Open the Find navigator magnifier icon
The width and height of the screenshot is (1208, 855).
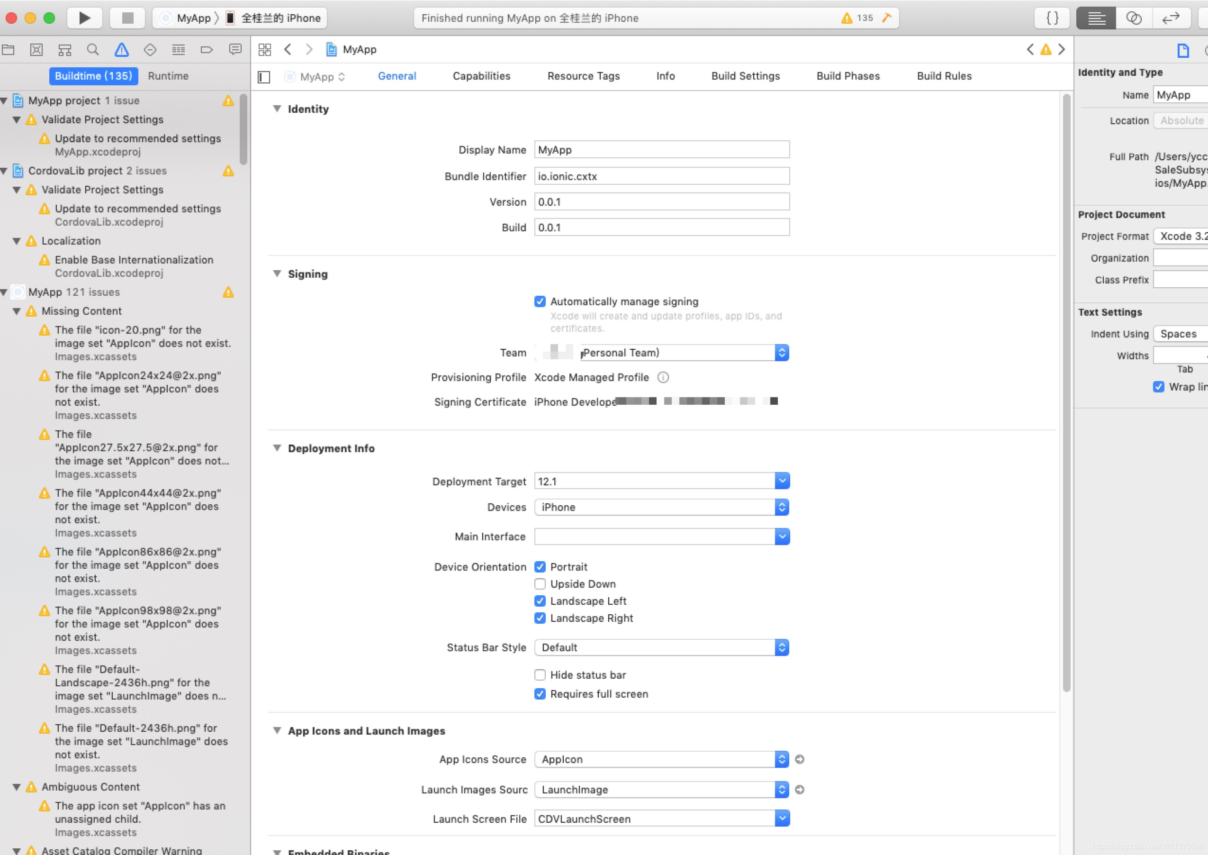pyautogui.click(x=92, y=49)
